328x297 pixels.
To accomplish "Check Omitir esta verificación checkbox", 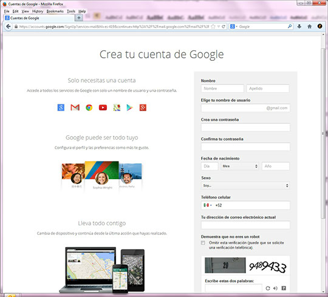I will pos(203,242).
